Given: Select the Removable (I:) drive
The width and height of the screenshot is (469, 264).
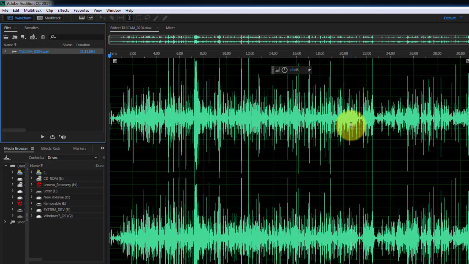Looking at the screenshot, I should tap(55, 203).
